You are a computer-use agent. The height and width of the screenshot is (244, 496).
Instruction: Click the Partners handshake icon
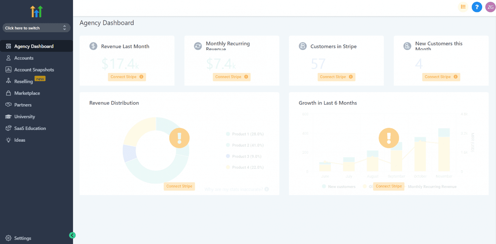pos(9,105)
